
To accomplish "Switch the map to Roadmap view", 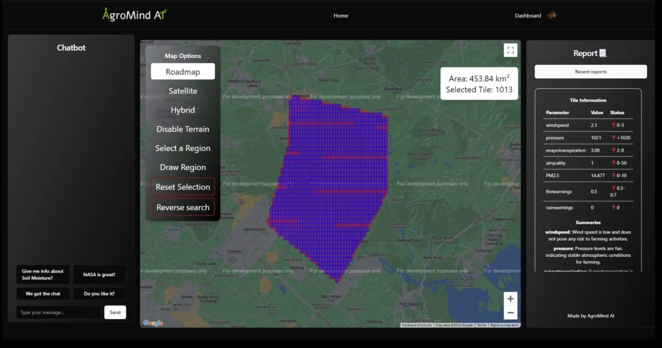I will click(183, 71).
